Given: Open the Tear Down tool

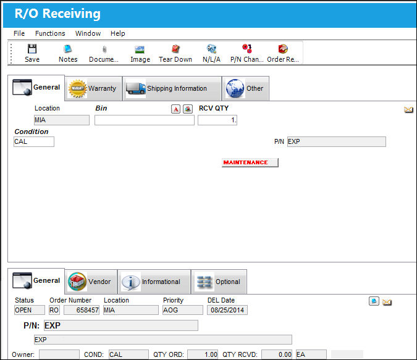Looking at the screenshot, I should (175, 49).
